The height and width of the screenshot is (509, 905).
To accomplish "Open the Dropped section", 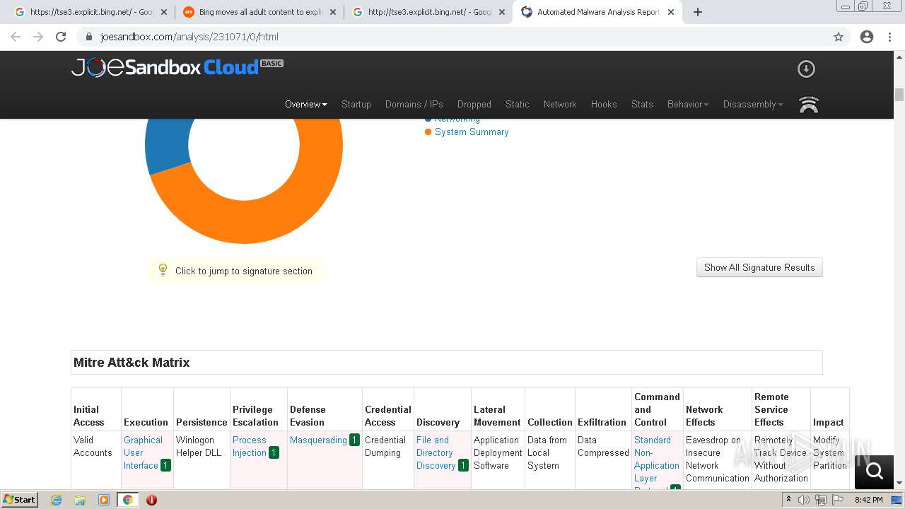I will pos(474,104).
